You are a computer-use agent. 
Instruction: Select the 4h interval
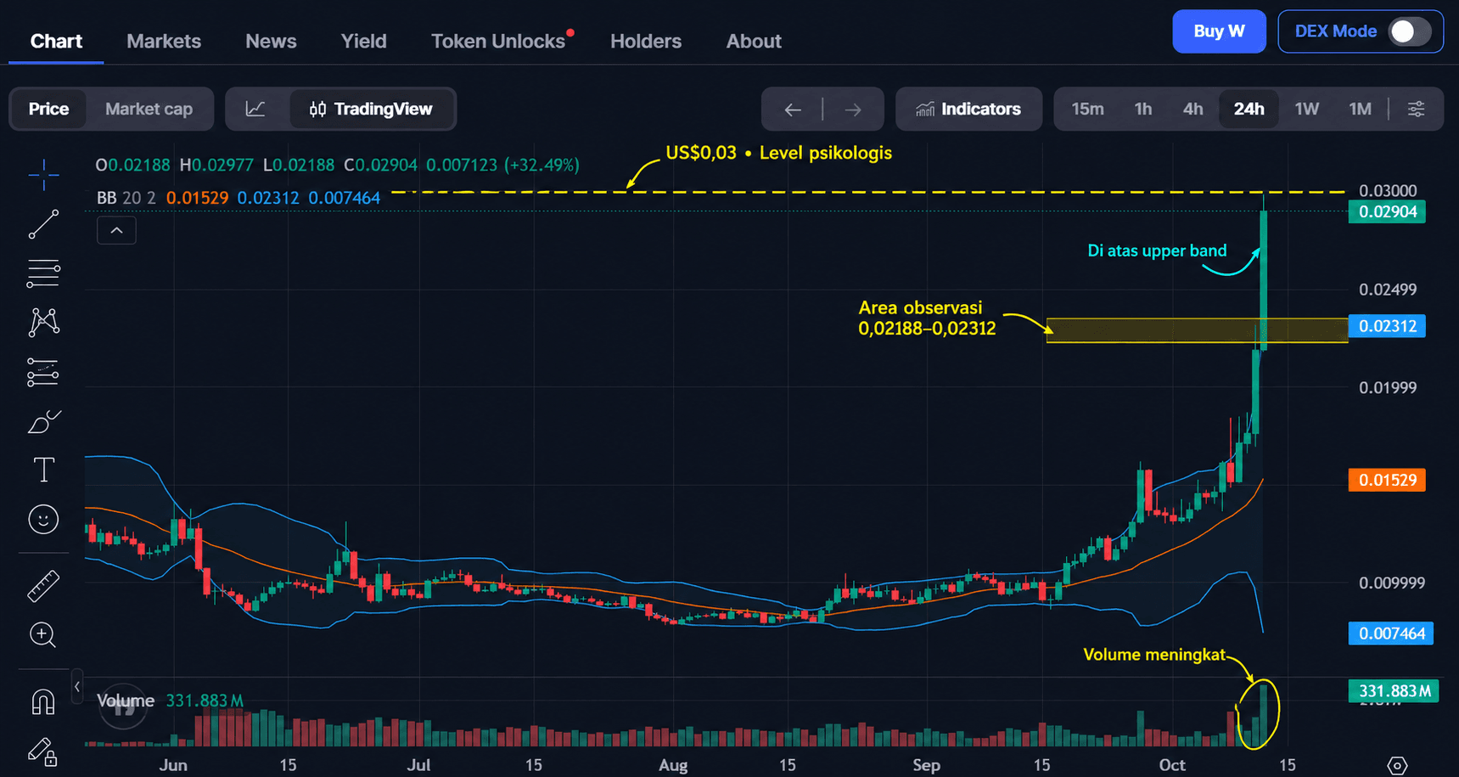pyautogui.click(x=1192, y=109)
